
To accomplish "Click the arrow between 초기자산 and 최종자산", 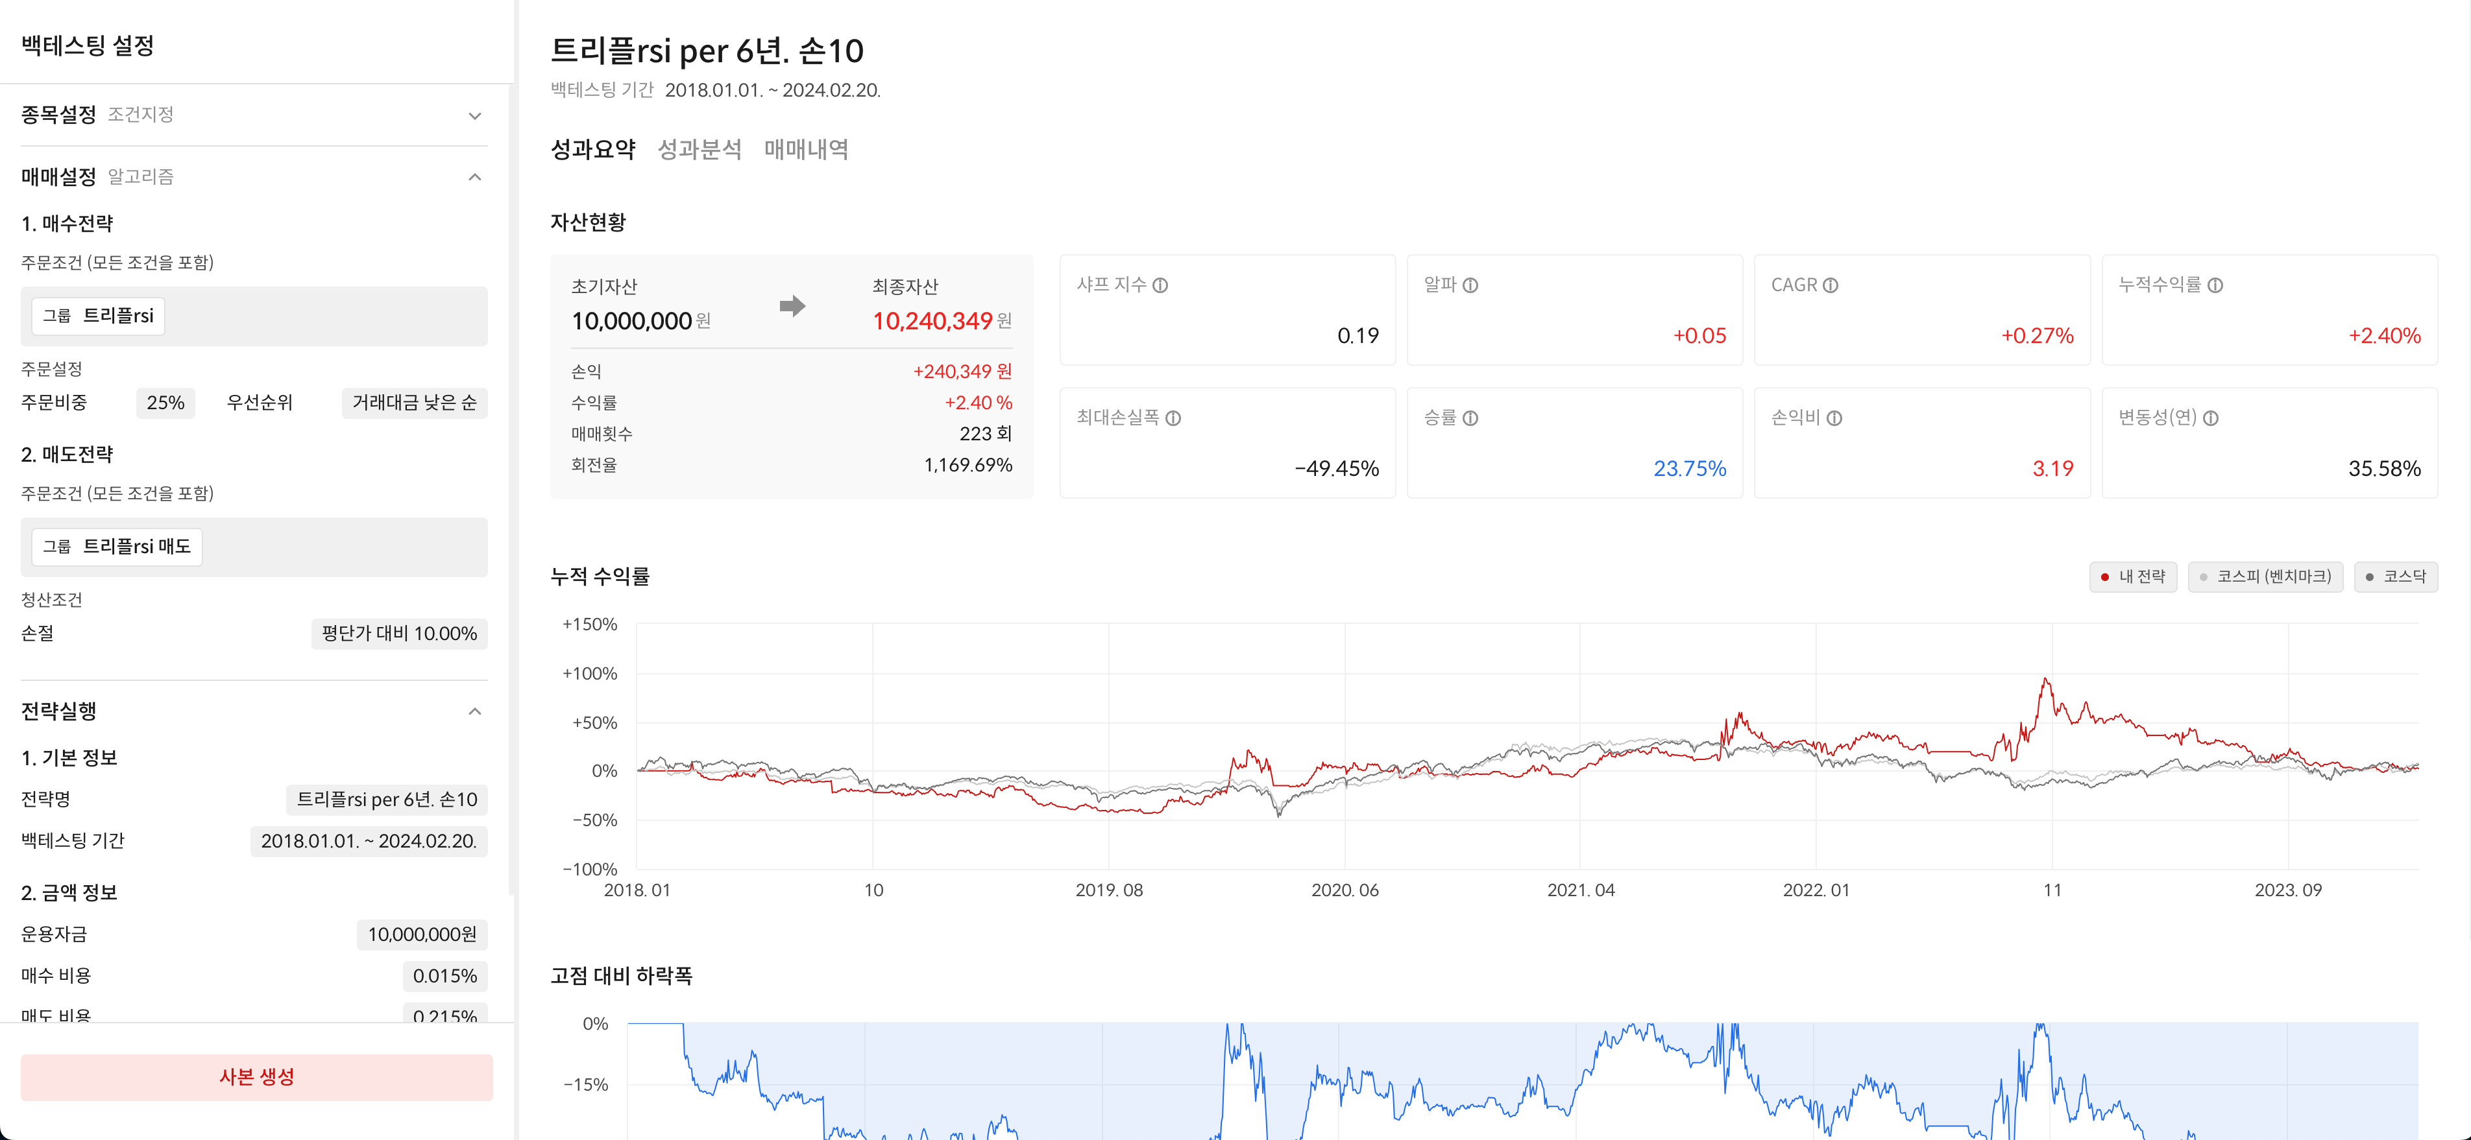I will [x=792, y=306].
